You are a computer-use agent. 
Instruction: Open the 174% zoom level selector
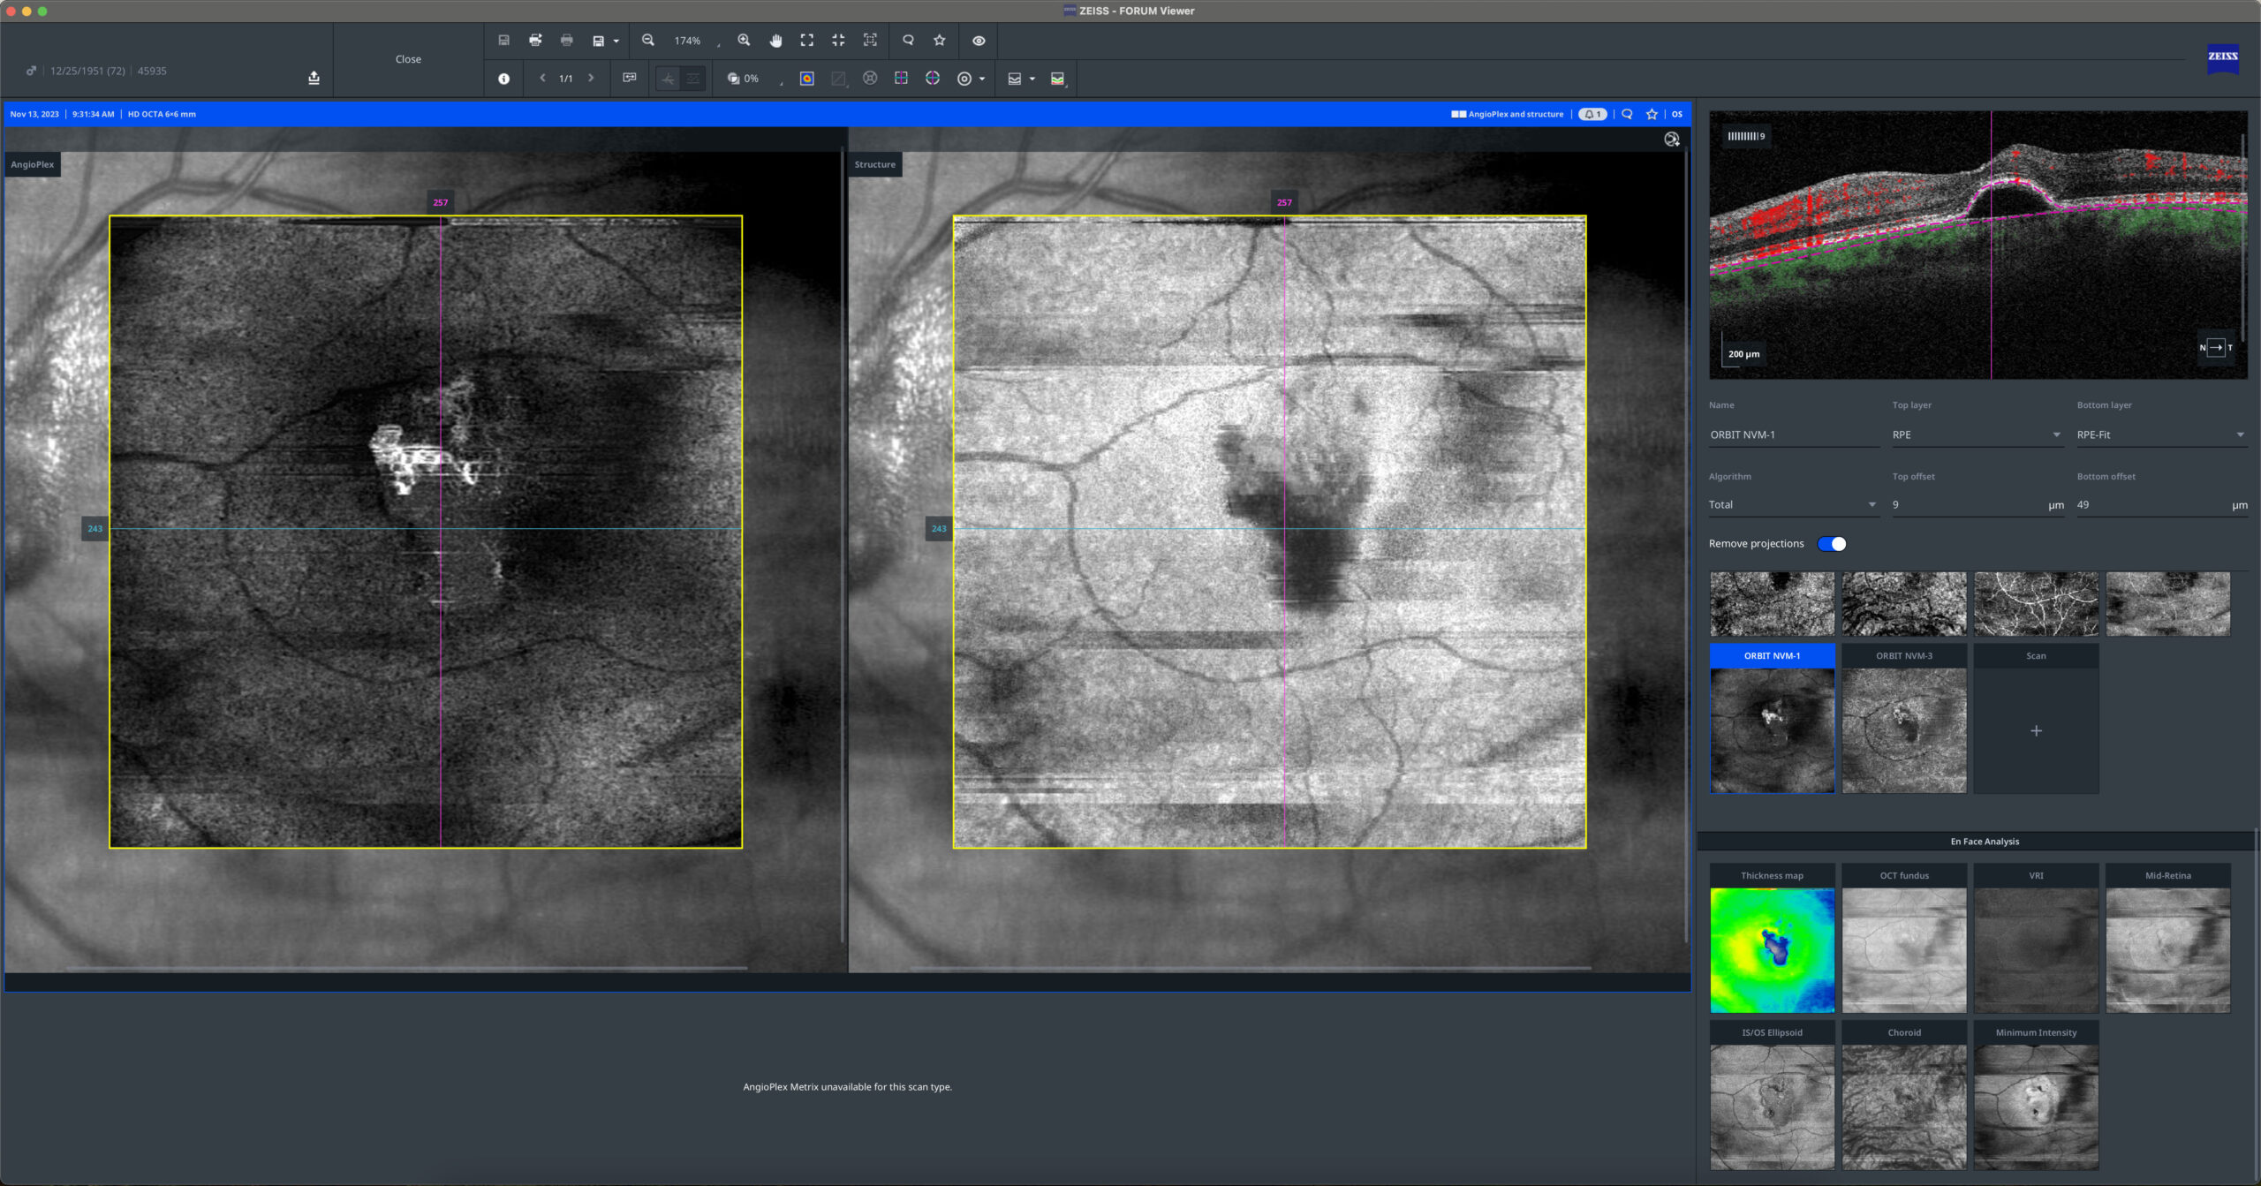coord(697,42)
